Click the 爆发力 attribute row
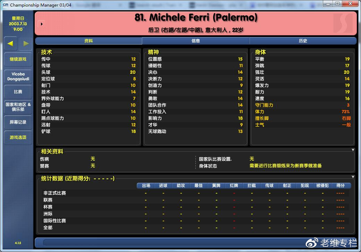This screenshot has width=361, height=252. pos(302,85)
